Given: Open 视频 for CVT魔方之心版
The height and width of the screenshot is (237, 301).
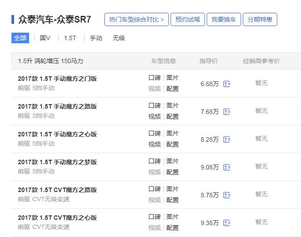Looking at the screenshot, I should (x=155, y=228).
